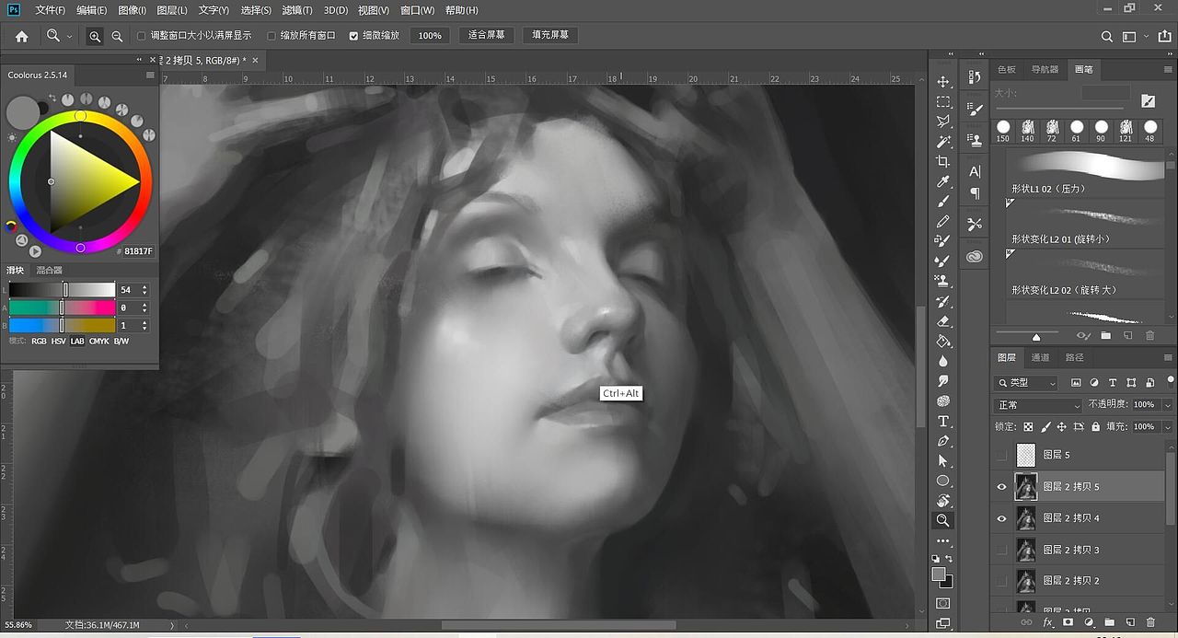The image size is (1178, 638).
Task: Delete the selected layer with trash icon
Action: (1150, 622)
